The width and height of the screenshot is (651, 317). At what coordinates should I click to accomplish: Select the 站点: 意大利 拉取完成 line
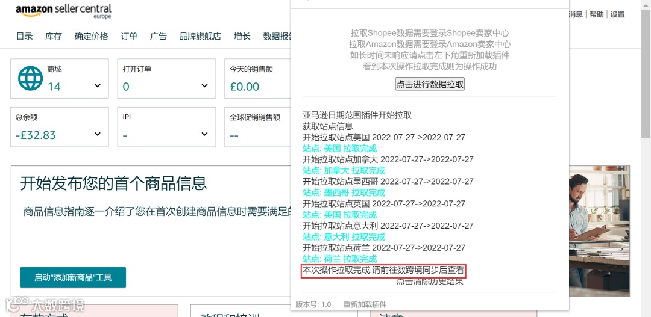tap(344, 236)
